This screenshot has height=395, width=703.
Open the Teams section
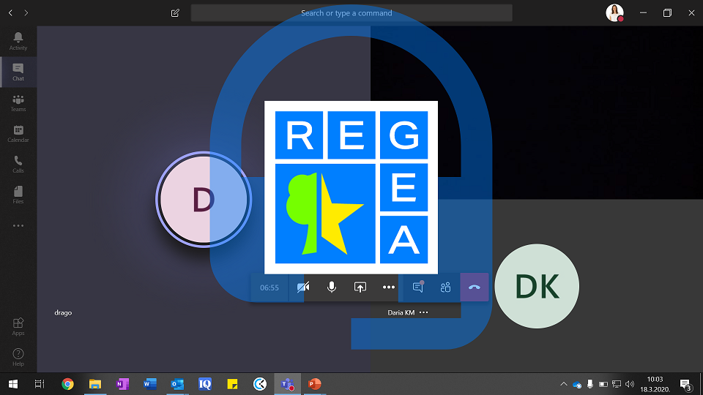18,103
